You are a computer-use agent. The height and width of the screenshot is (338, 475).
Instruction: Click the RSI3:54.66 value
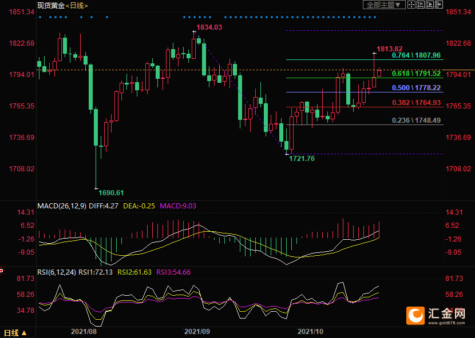coord(173,272)
